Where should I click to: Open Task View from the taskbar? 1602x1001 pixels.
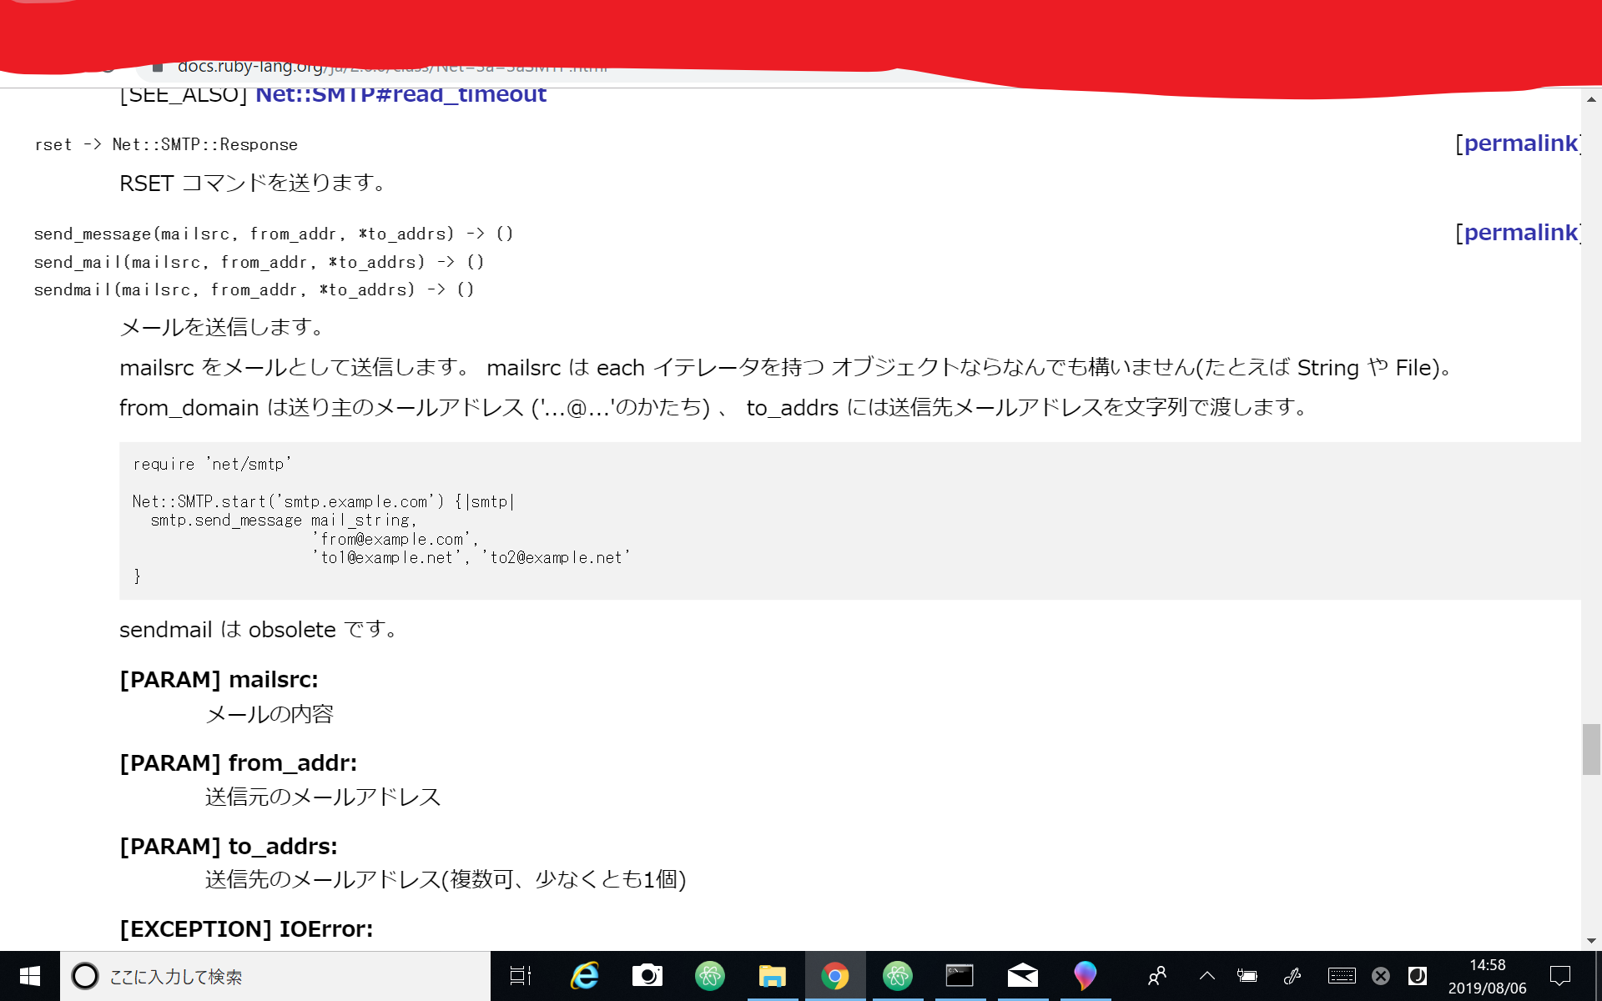(x=520, y=975)
